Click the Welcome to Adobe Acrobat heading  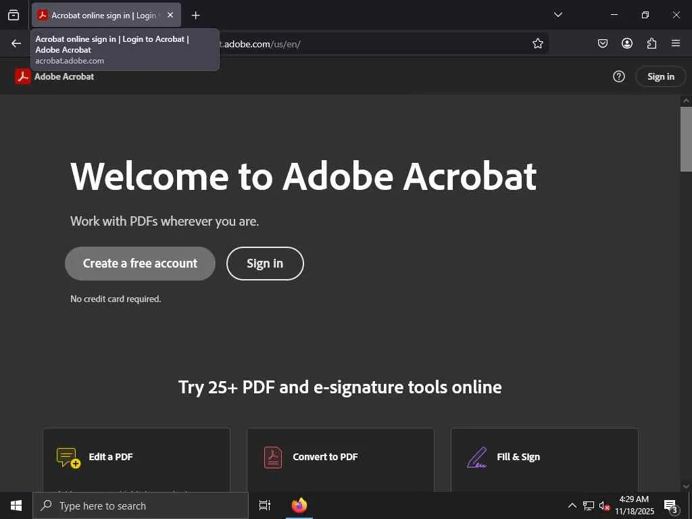[303, 176]
